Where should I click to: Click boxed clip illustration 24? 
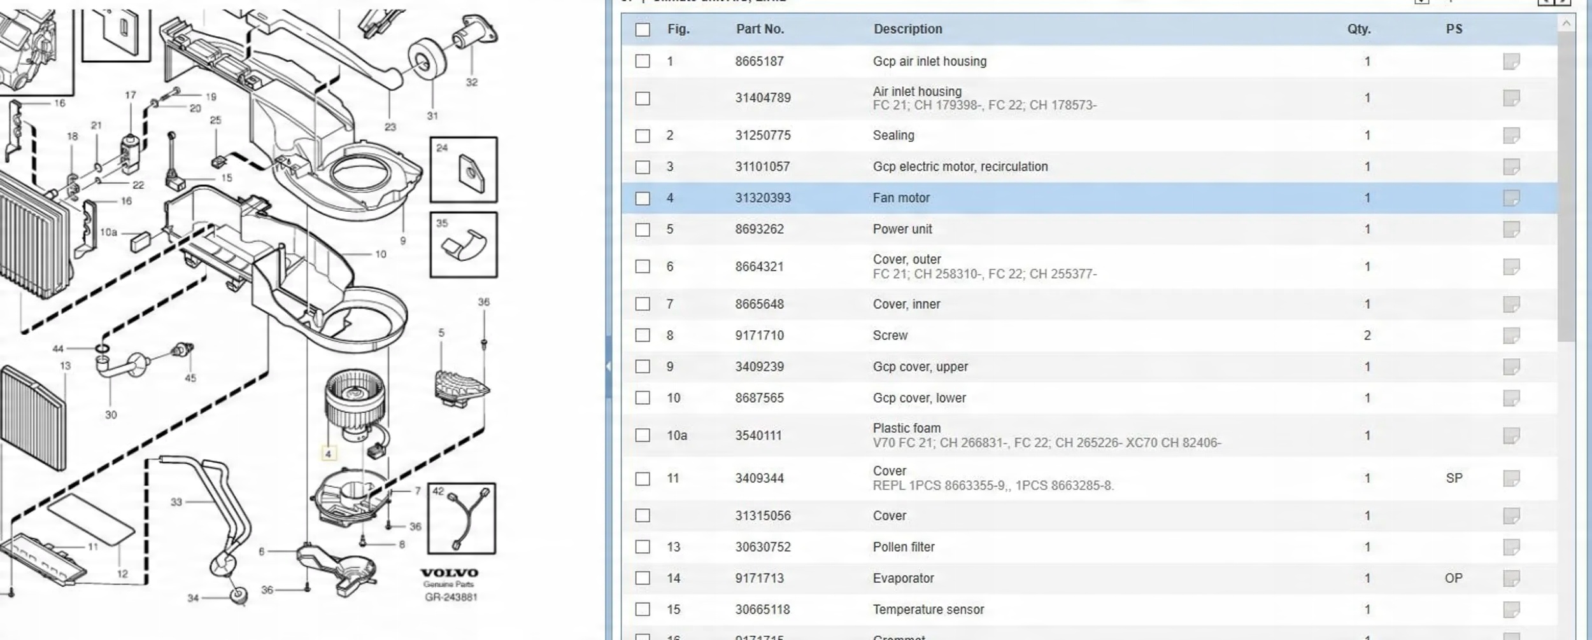(x=464, y=169)
